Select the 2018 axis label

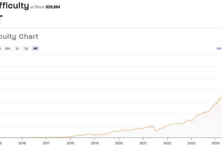tap(70, 143)
